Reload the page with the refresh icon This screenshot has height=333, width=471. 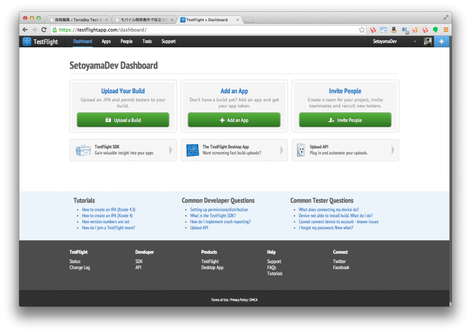click(x=44, y=29)
